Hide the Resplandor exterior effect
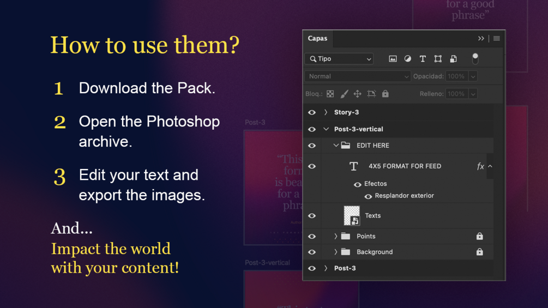The image size is (548, 308). [368, 197]
